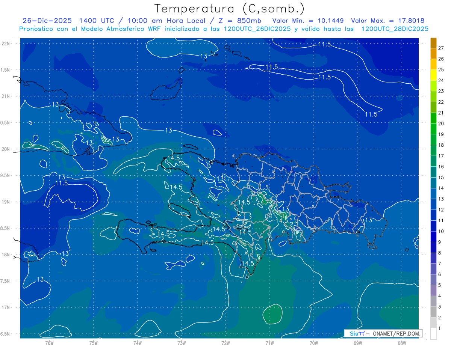Click the "69W" longitude label

point(358,343)
